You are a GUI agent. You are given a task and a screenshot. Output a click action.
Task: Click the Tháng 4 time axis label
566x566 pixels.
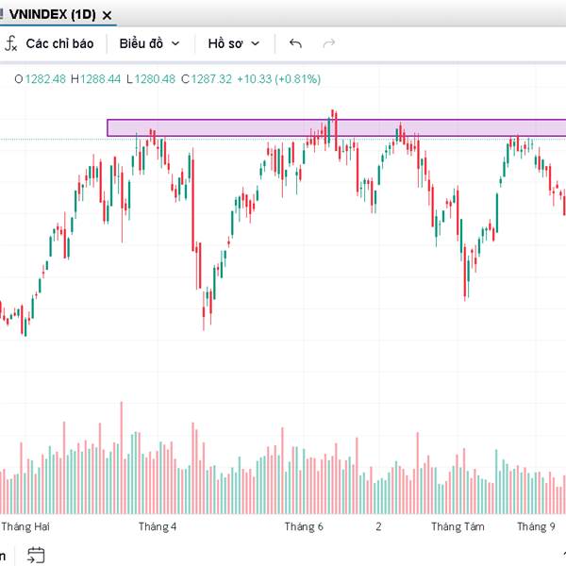click(x=158, y=526)
